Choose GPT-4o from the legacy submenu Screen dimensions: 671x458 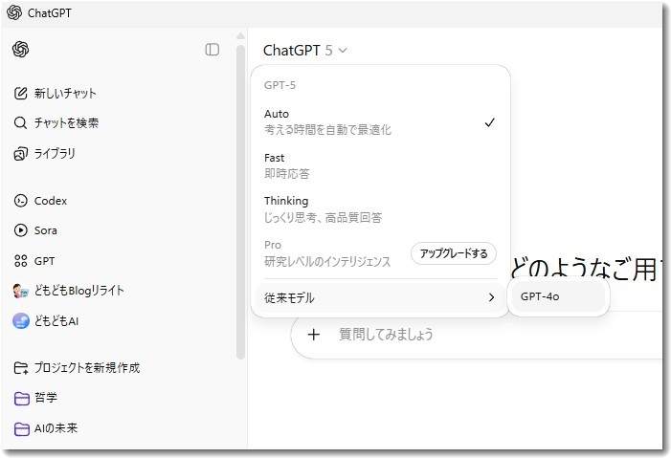click(x=558, y=296)
